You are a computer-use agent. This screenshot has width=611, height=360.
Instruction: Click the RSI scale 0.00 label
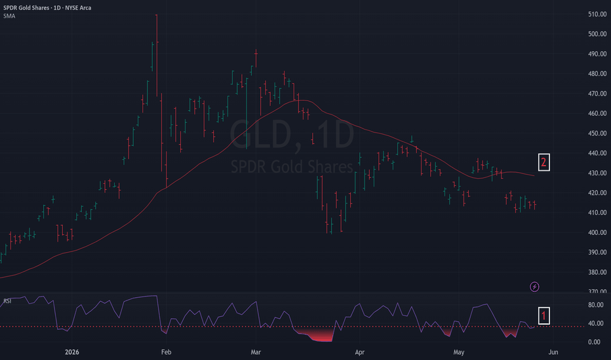coord(594,342)
